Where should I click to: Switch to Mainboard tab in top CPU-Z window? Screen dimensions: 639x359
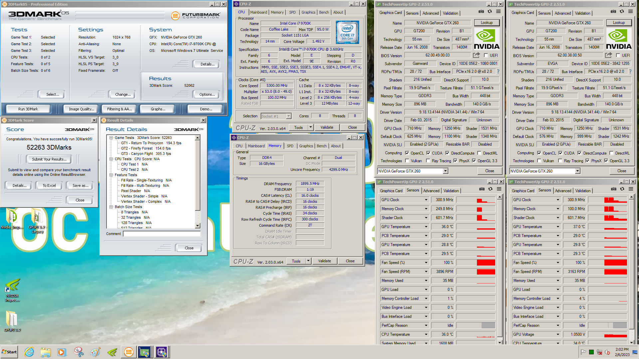[x=259, y=12]
